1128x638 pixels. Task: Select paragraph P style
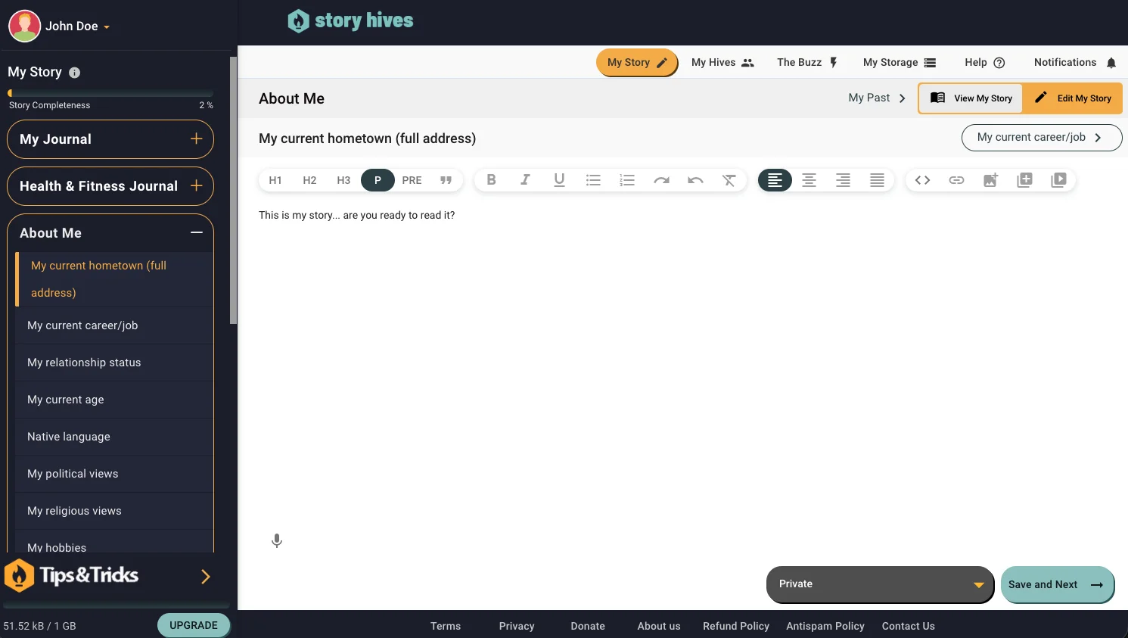[x=378, y=180]
